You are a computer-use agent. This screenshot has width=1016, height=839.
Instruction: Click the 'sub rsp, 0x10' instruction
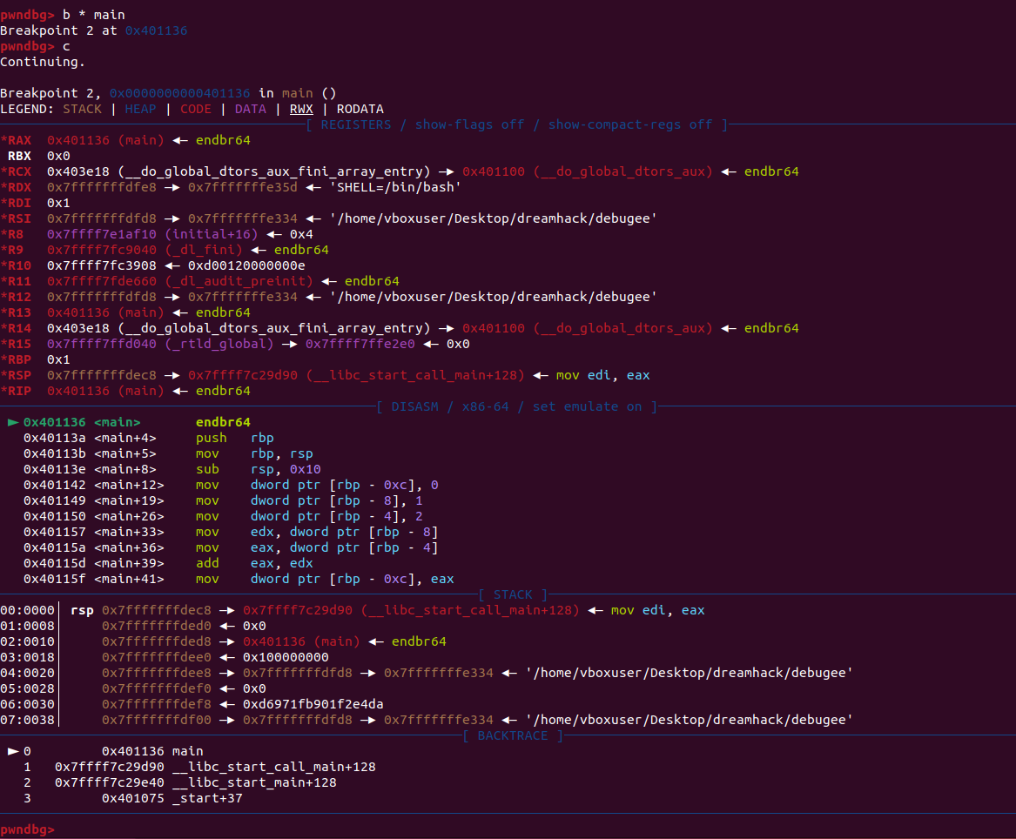258,469
